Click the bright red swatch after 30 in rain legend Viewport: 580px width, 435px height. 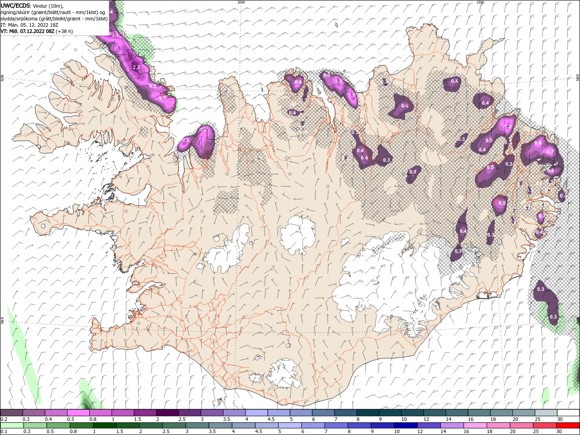[x=567, y=425]
